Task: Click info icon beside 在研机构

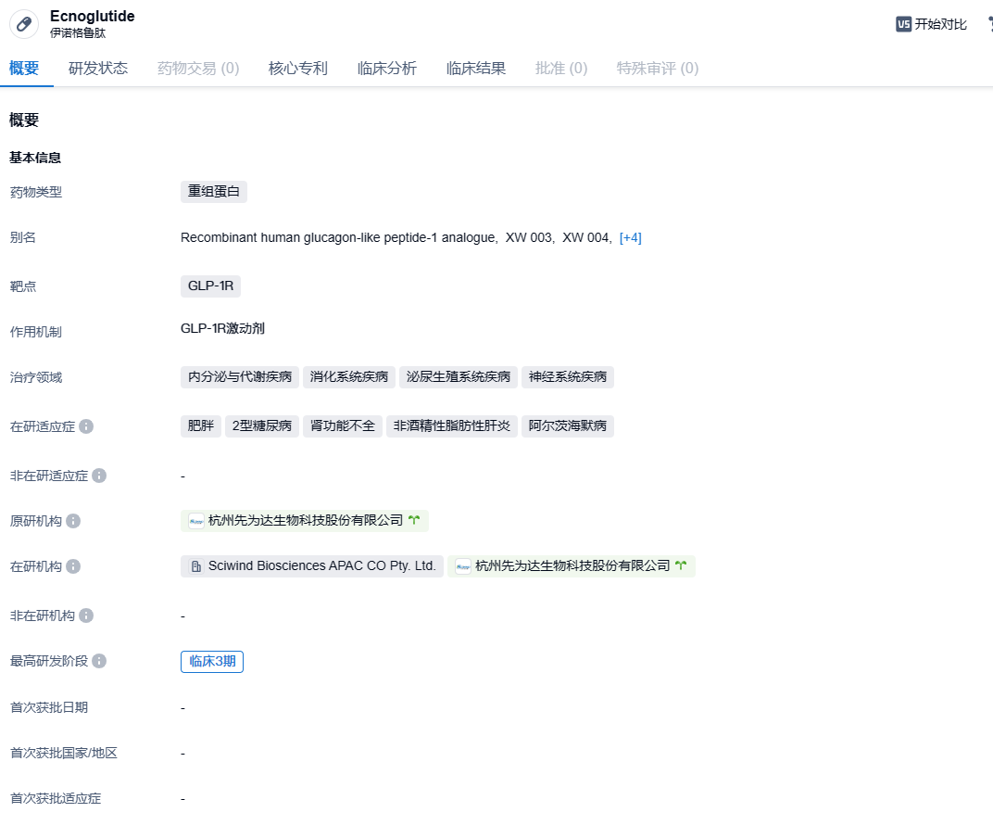Action: (73, 566)
